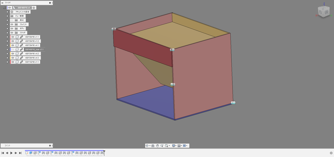Select 500*102*t6 v1:1 in the browser tree
The width and height of the screenshot is (334, 157).
[x=32, y=62]
